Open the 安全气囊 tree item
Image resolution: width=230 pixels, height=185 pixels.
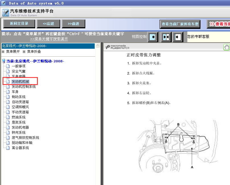coord(19,71)
